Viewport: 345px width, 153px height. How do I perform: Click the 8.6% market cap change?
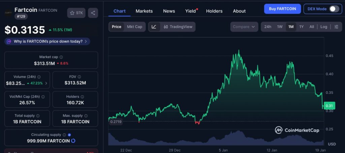pos(62,63)
